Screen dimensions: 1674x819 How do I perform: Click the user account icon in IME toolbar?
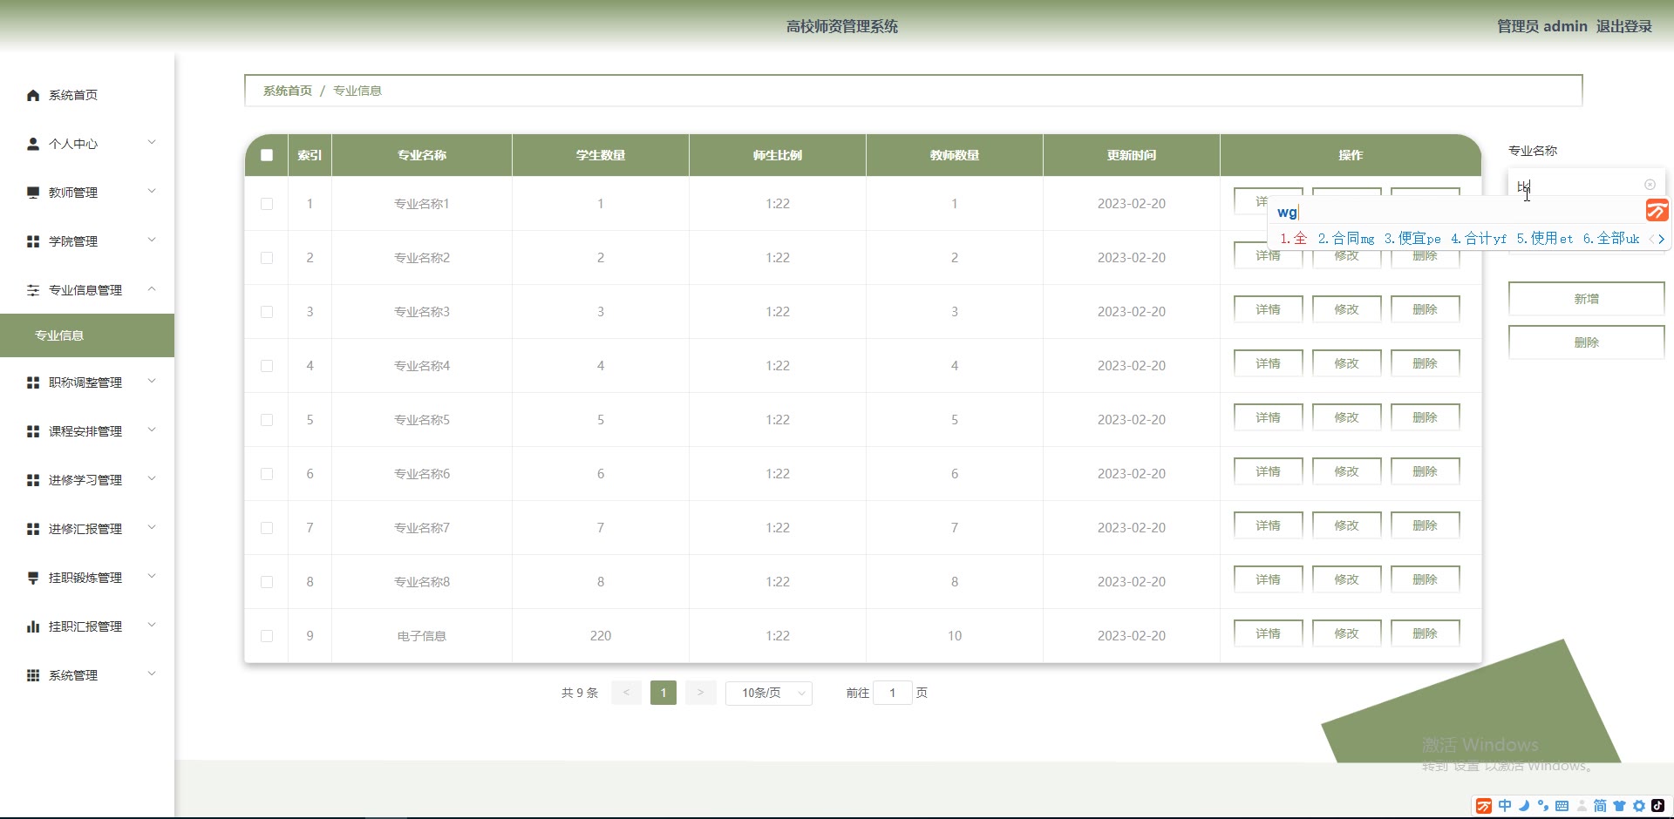1581,806
